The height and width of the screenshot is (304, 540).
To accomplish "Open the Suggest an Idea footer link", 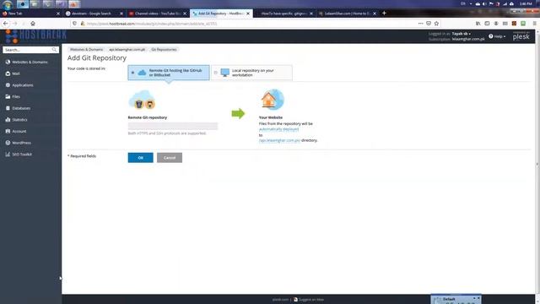I will [x=309, y=300].
